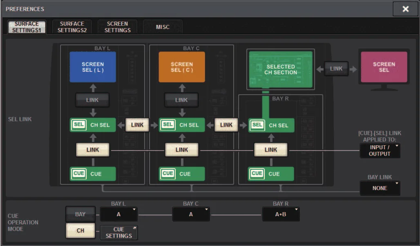
Task: Toggle LINK between BAY L and BAY C CH SEL
Action: 137,125
